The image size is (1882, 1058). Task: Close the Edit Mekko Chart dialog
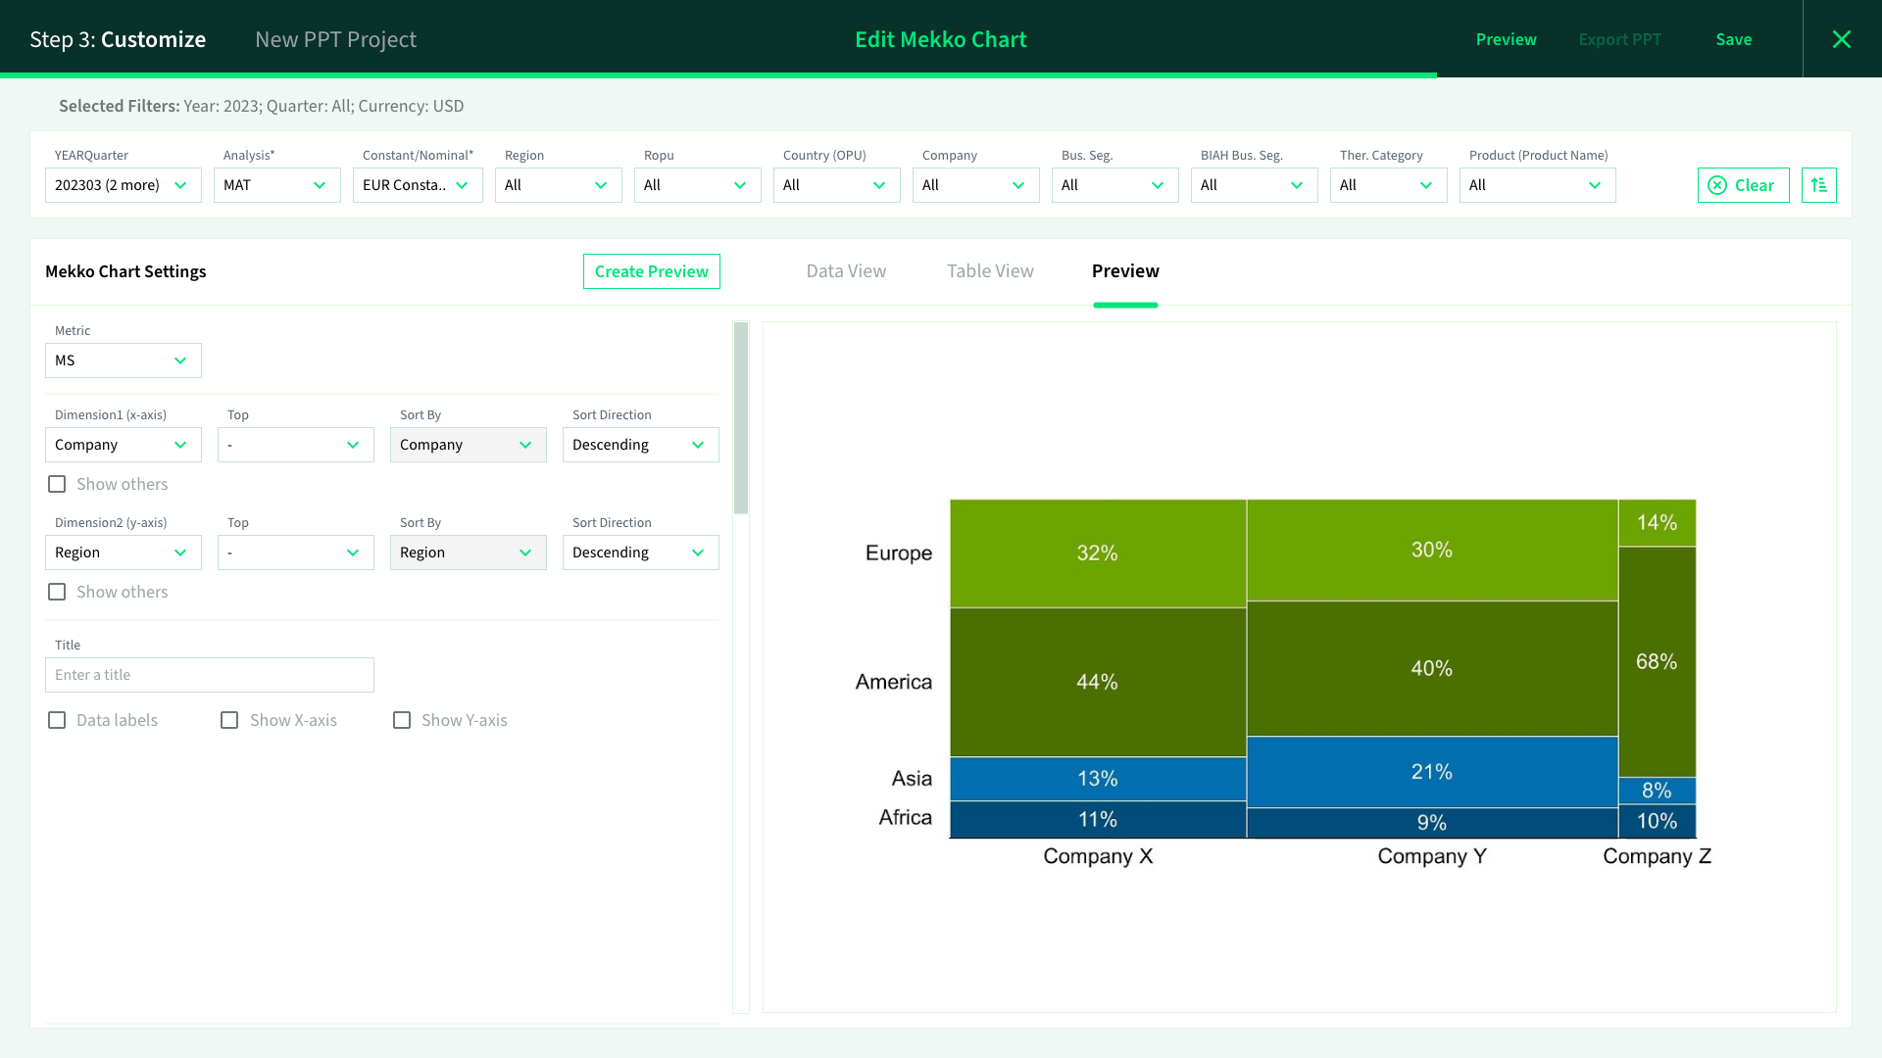[x=1842, y=39]
